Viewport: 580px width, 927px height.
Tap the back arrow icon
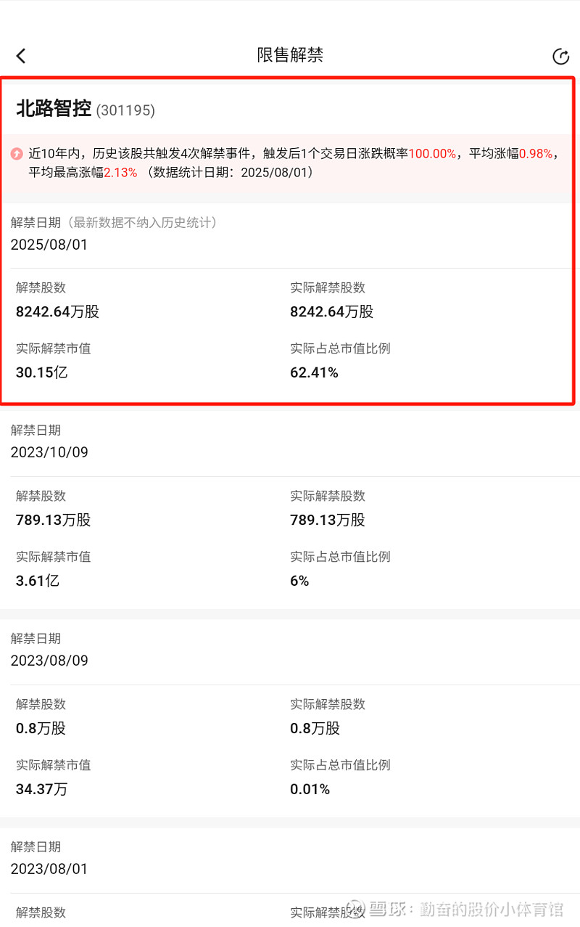(21, 56)
